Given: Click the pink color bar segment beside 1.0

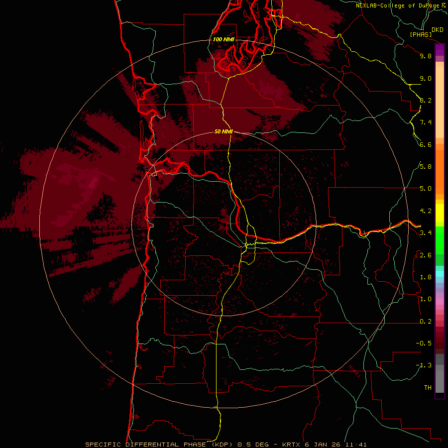Looking at the screenshot, I should (x=440, y=302).
